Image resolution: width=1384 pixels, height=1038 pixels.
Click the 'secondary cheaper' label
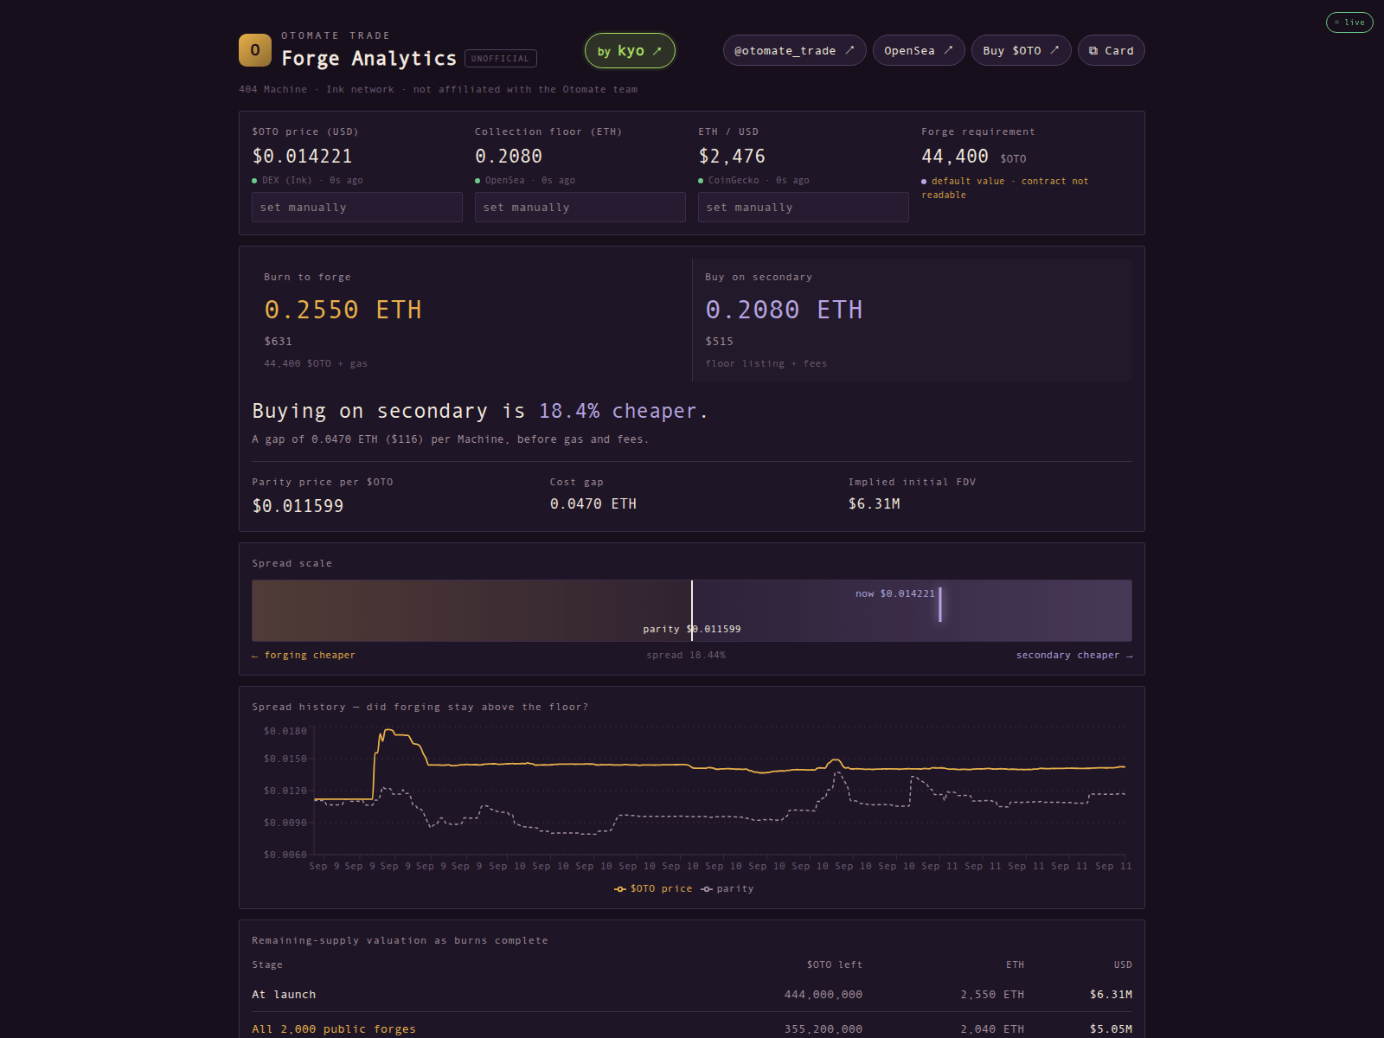pyautogui.click(x=1074, y=656)
